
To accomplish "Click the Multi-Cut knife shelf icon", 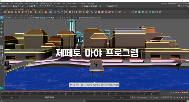I will [124, 12].
